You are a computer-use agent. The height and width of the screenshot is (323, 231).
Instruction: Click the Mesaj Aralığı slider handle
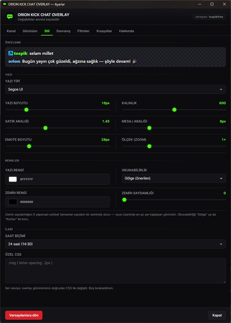149,128
